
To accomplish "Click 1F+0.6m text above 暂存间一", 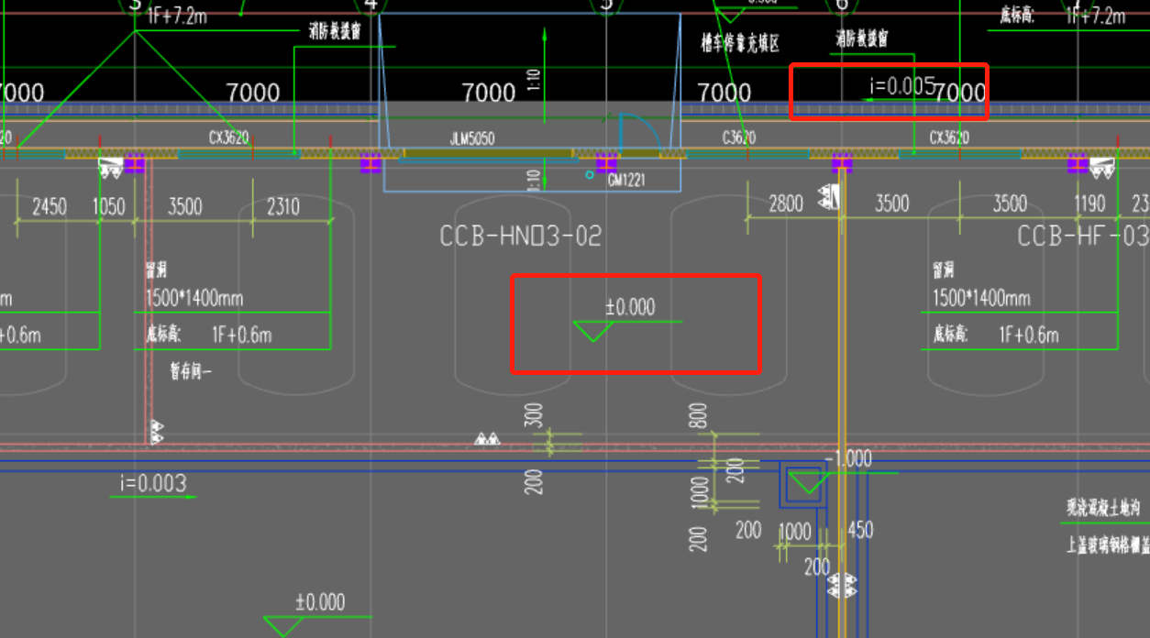I will (x=242, y=335).
